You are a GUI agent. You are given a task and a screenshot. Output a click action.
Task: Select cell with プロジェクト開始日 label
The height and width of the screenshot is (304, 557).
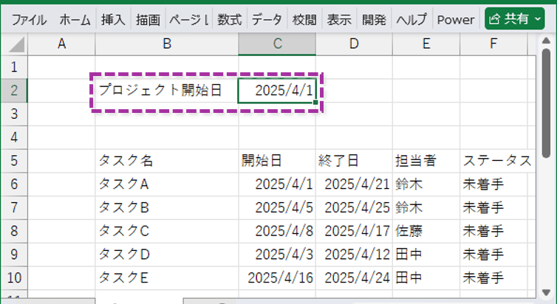(167, 91)
